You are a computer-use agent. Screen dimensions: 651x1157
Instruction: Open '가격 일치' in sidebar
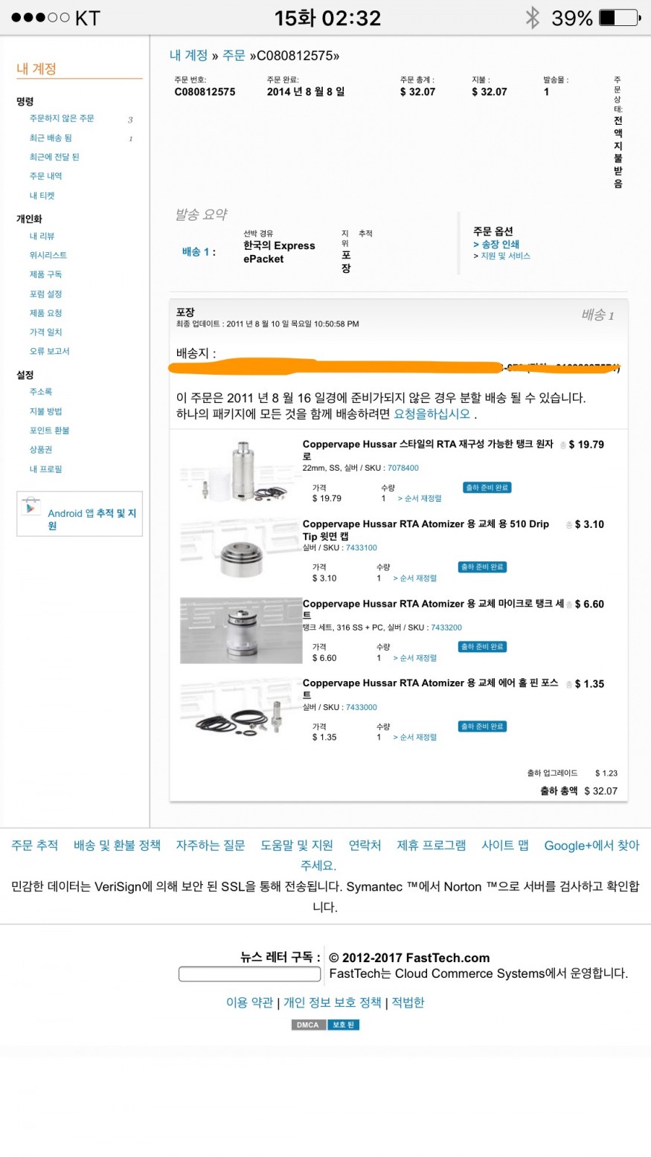coord(46,332)
